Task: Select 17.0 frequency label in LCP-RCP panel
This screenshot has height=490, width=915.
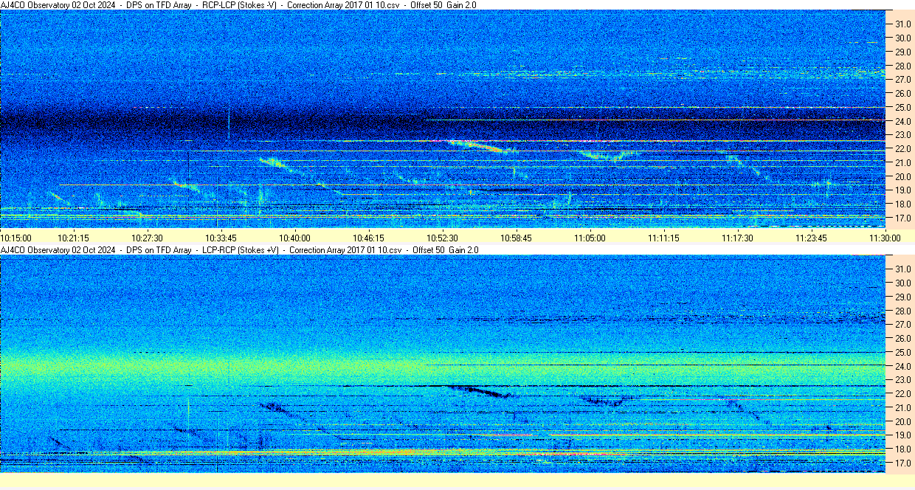Action: coord(903,463)
